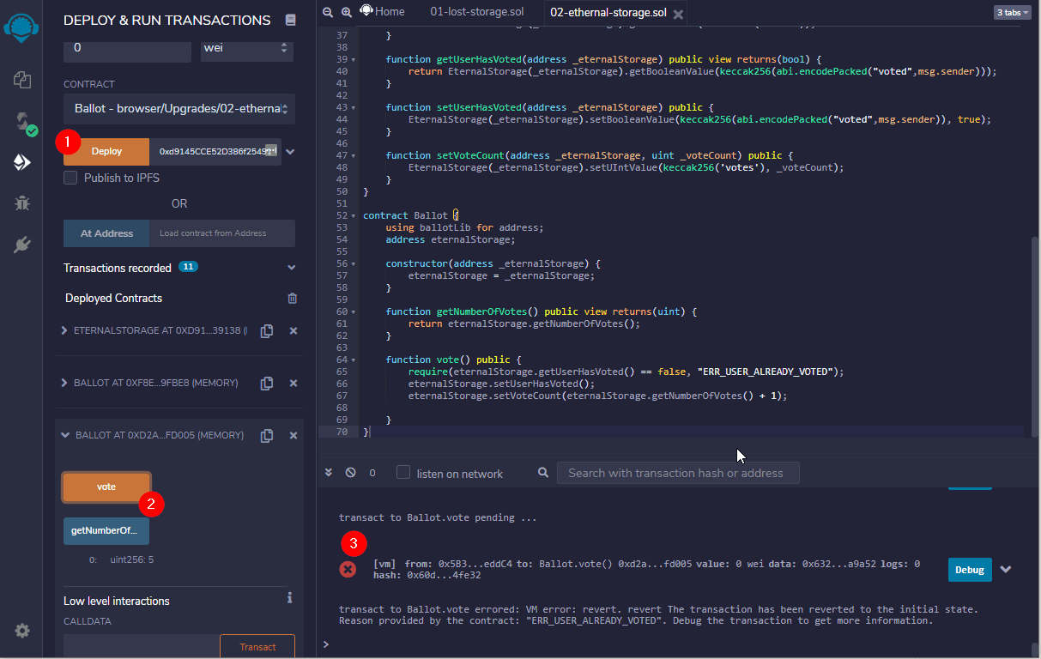Open the Deploy & Run documentation icon
Image resolution: width=1041 pixels, height=659 pixels.
[290, 20]
